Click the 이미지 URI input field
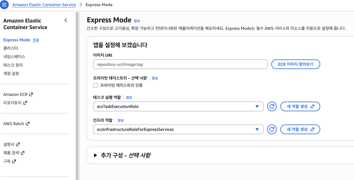The image size is (354, 180). tap(180, 64)
